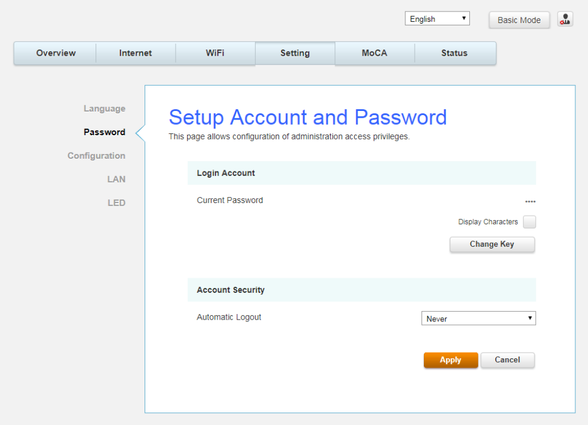The image size is (588, 425).
Task: Go to the WiFi tab
Action: (x=215, y=53)
